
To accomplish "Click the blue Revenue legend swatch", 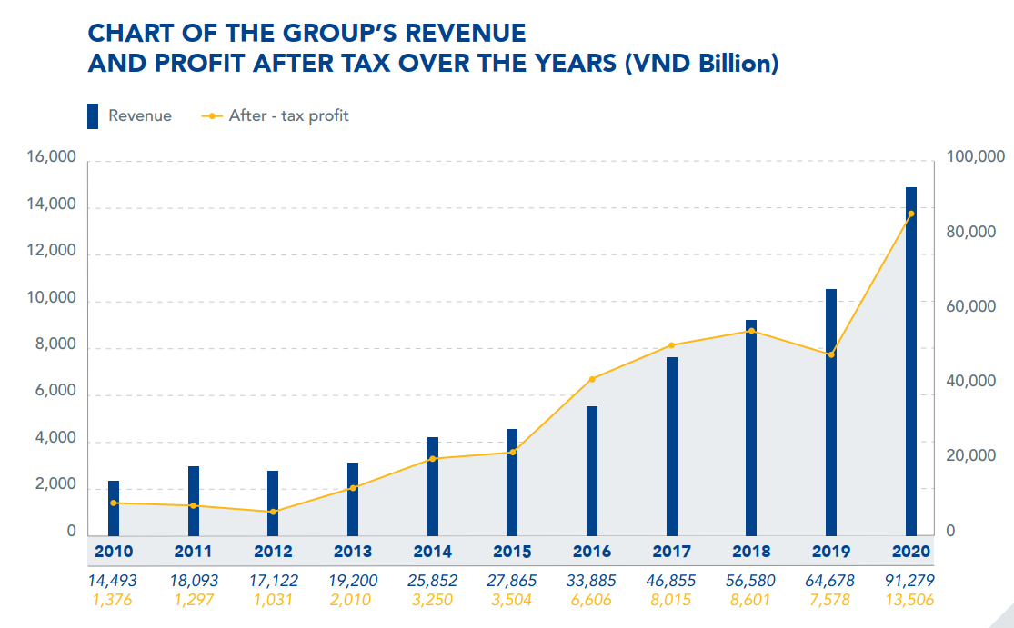I will coord(93,116).
